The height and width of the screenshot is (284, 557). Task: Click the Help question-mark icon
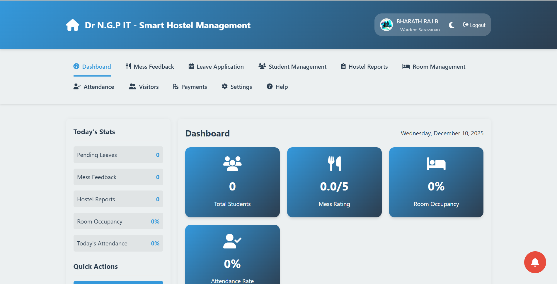pos(269,86)
